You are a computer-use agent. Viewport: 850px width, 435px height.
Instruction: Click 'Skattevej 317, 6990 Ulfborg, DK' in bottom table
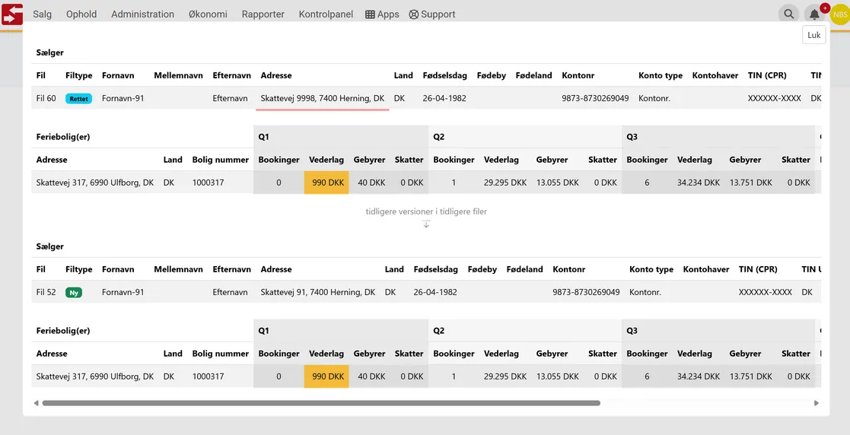coord(95,376)
